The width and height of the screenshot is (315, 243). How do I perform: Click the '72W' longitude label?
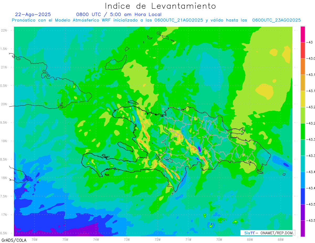tap(157, 239)
